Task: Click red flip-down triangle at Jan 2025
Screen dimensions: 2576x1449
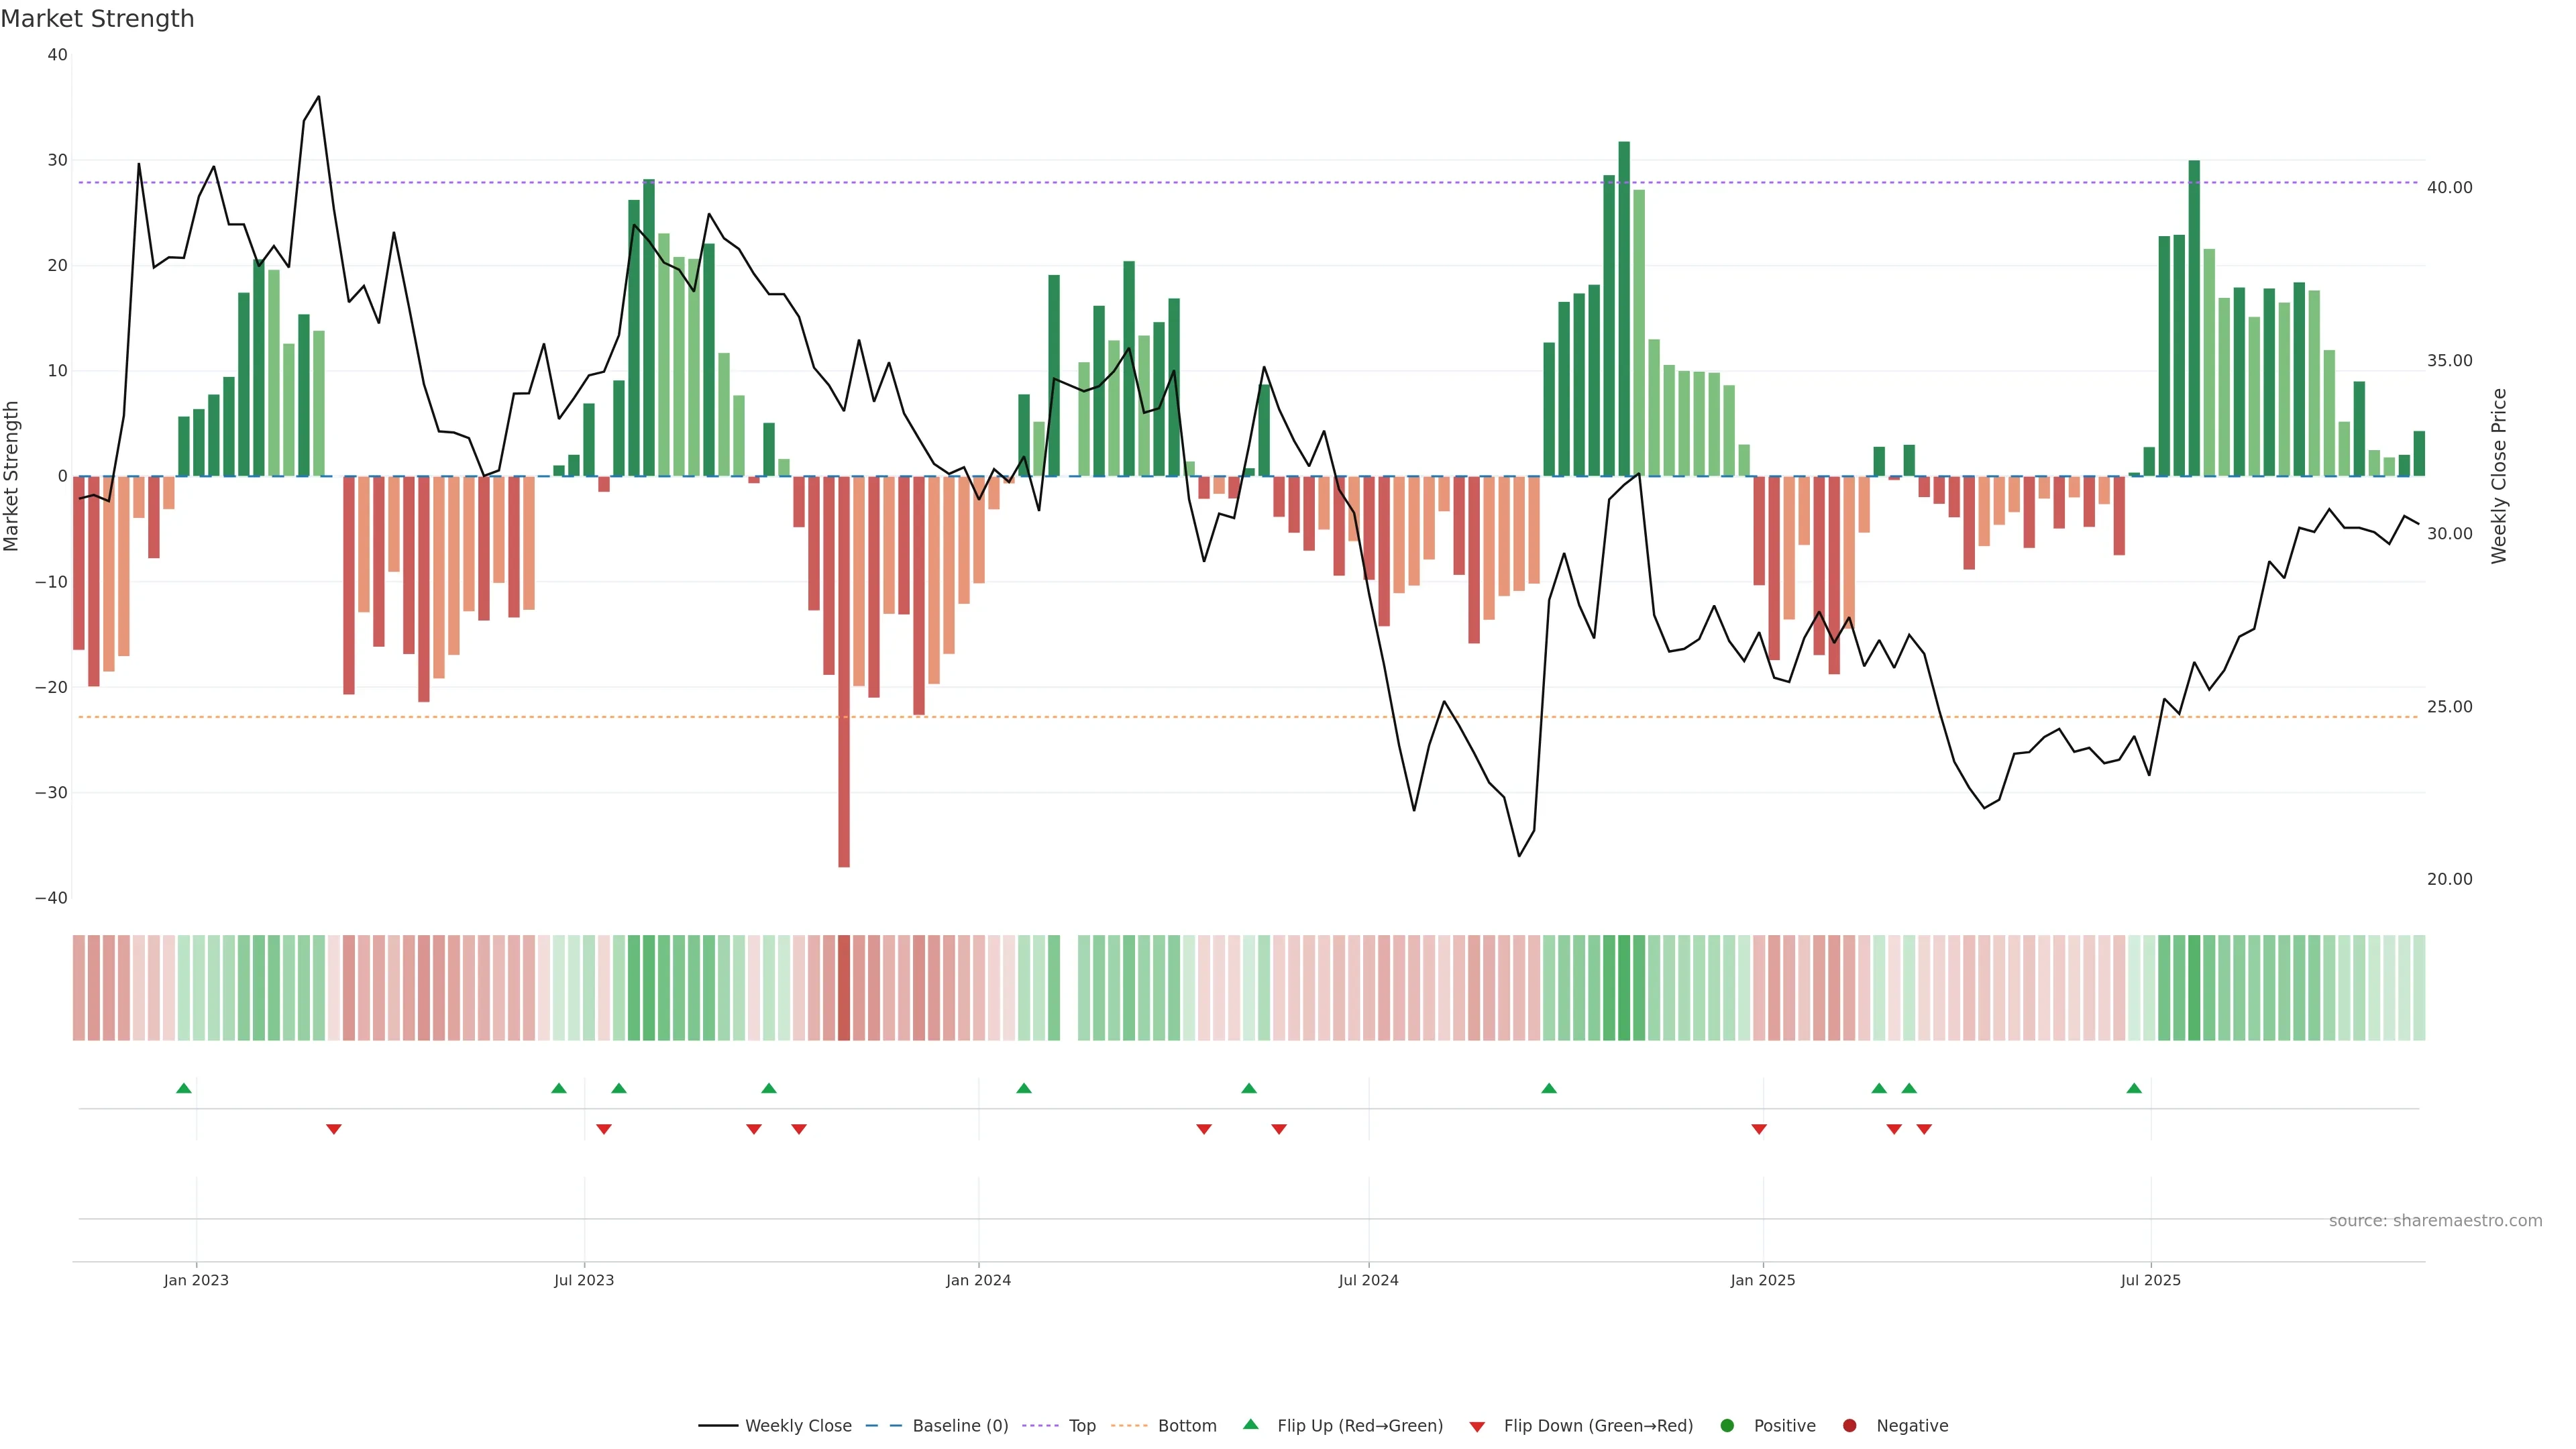Action: tap(1759, 1129)
